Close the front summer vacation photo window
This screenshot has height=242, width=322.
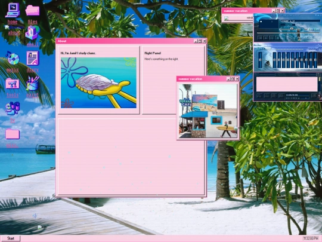237,79
